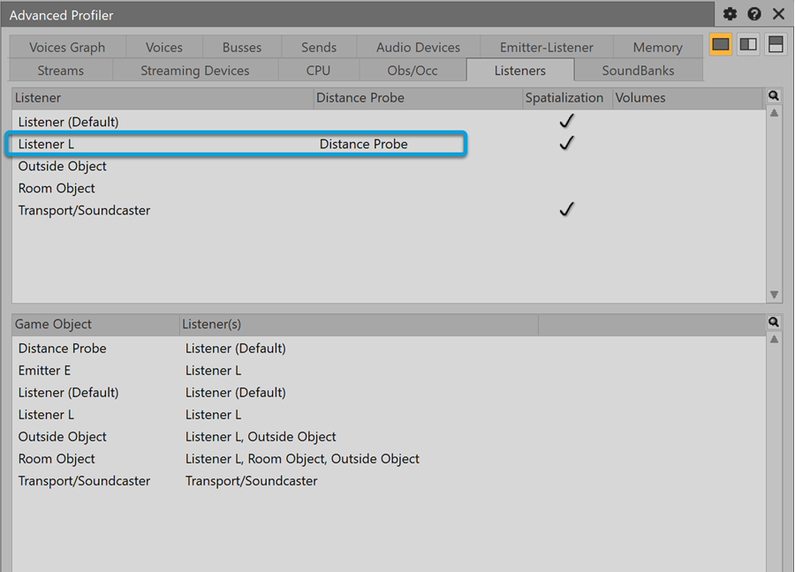Screen dimensions: 795x572
Task: Open the SoundBanks tab
Action: (x=638, y=71)
